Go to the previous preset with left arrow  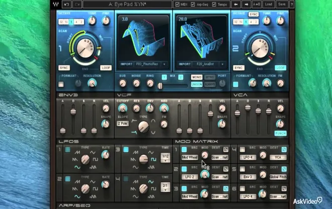[x=235, y=4]
